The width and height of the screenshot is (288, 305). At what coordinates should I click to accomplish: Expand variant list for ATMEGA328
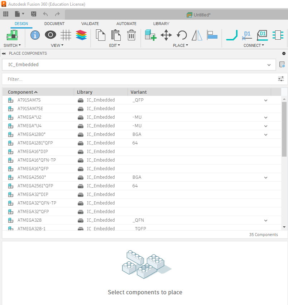(x=266, y=221)
